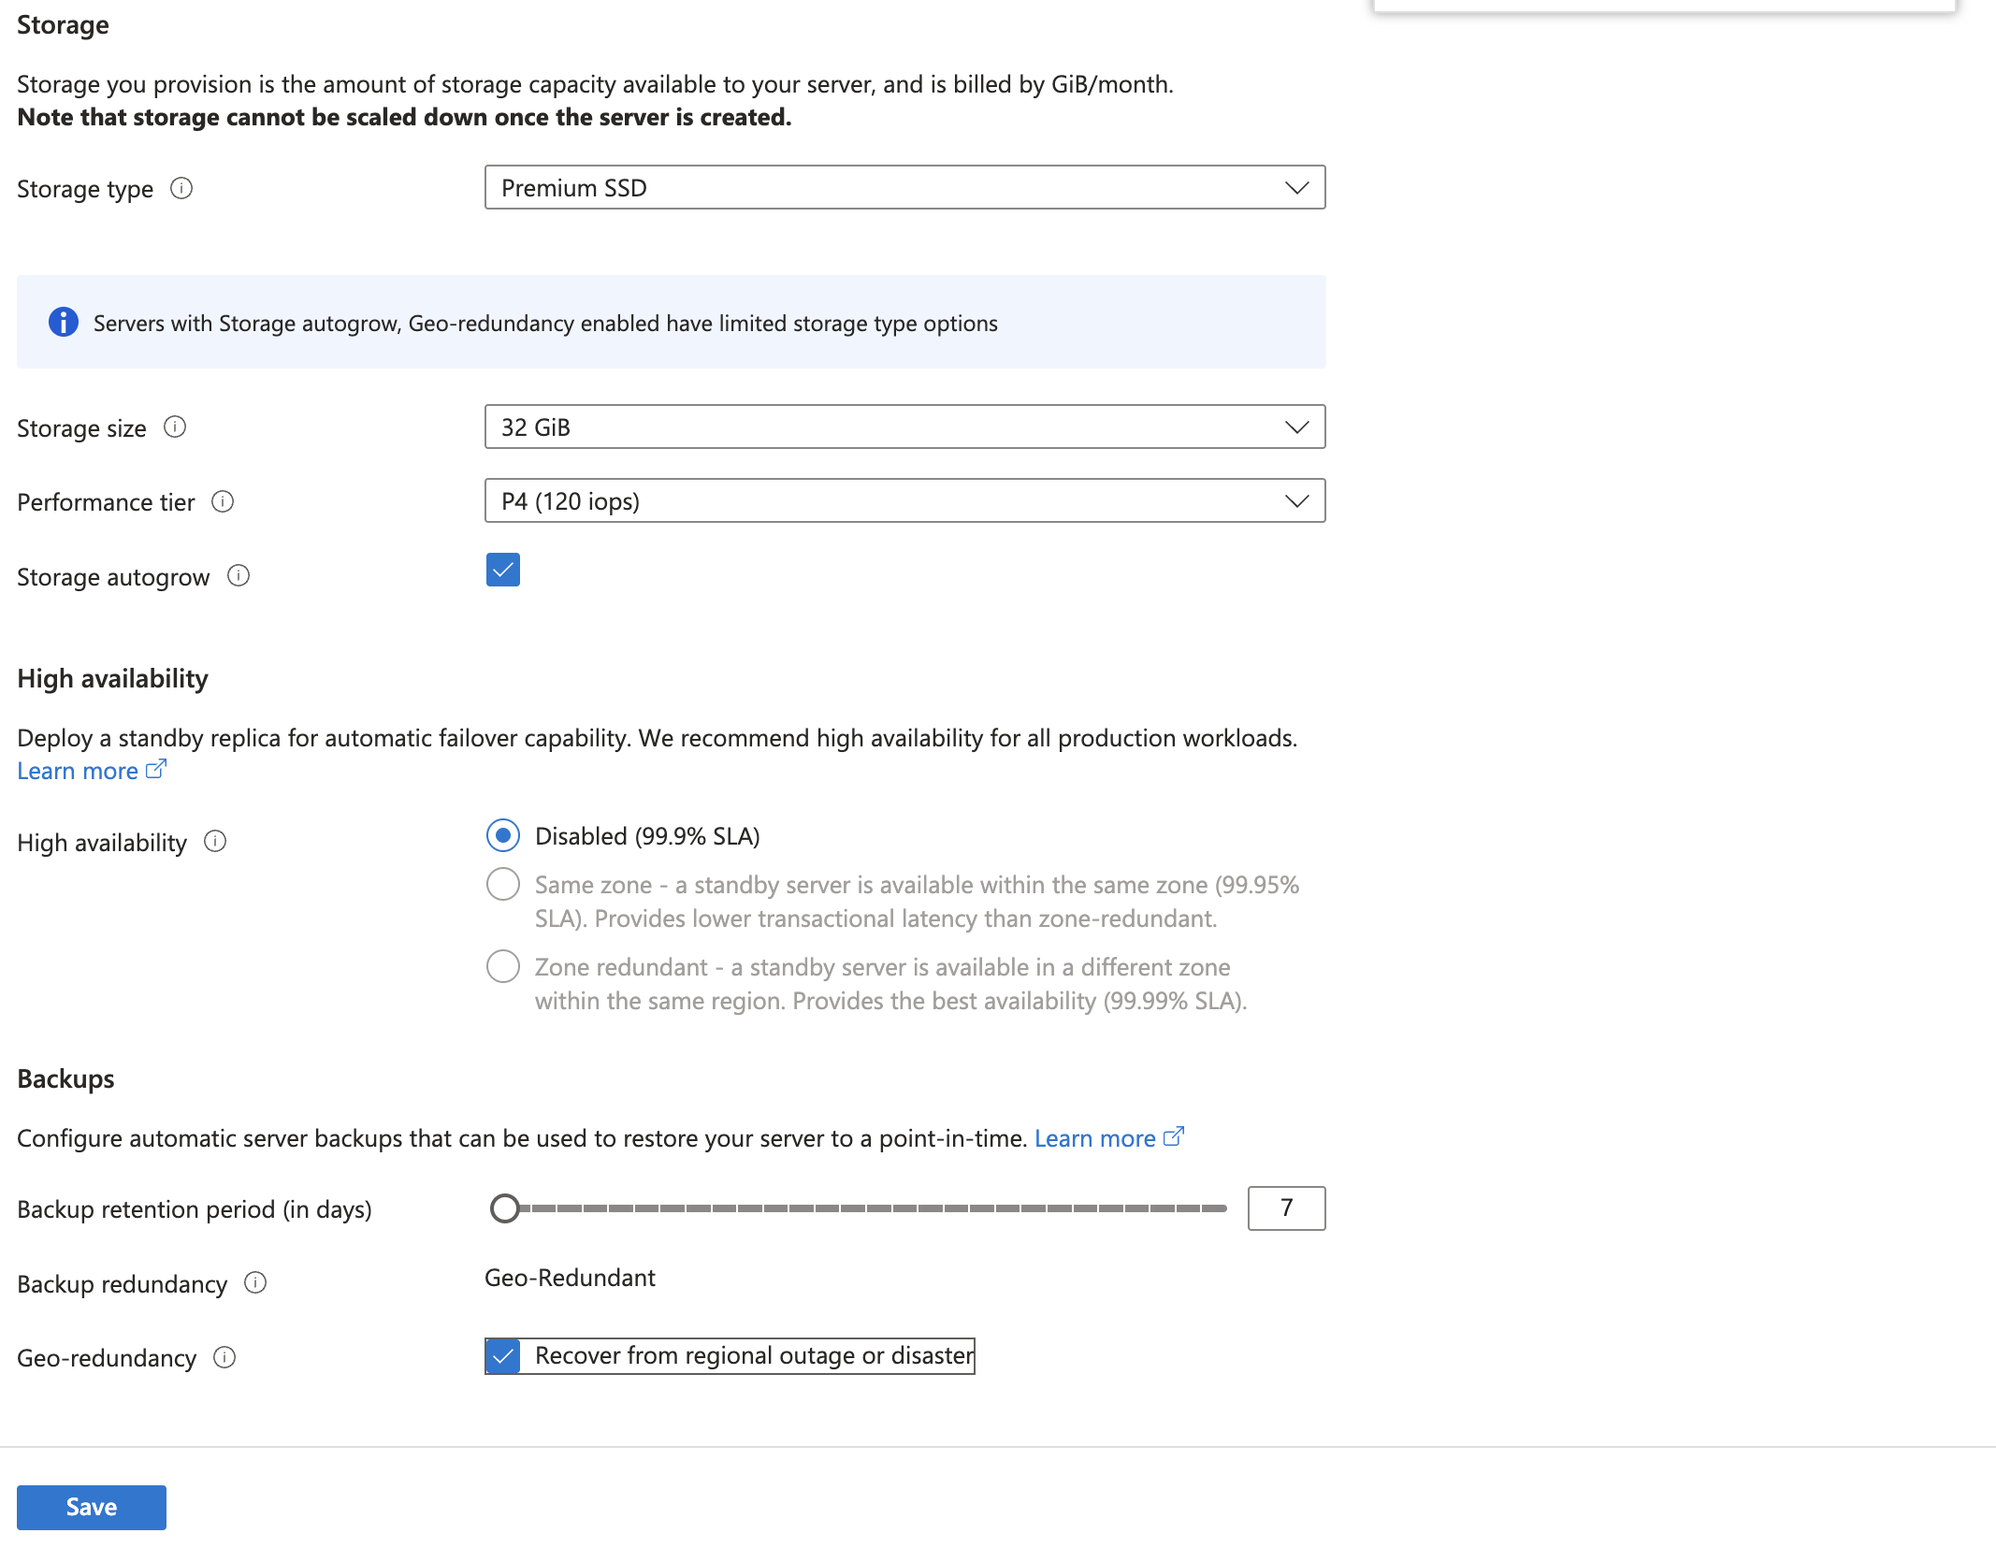Click the Storage type info icon
The height and width of the screenshot is (1562, 1996).
pos(181,189)
